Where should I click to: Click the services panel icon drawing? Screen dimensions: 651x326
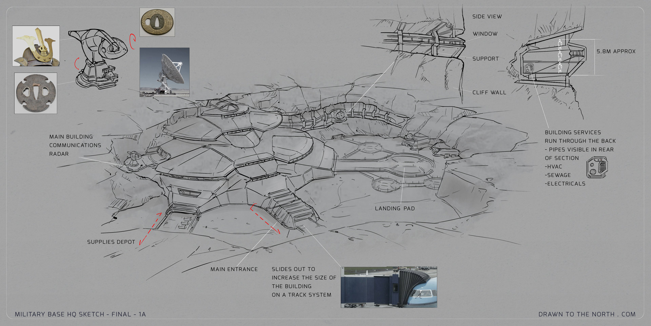point(597,167)
